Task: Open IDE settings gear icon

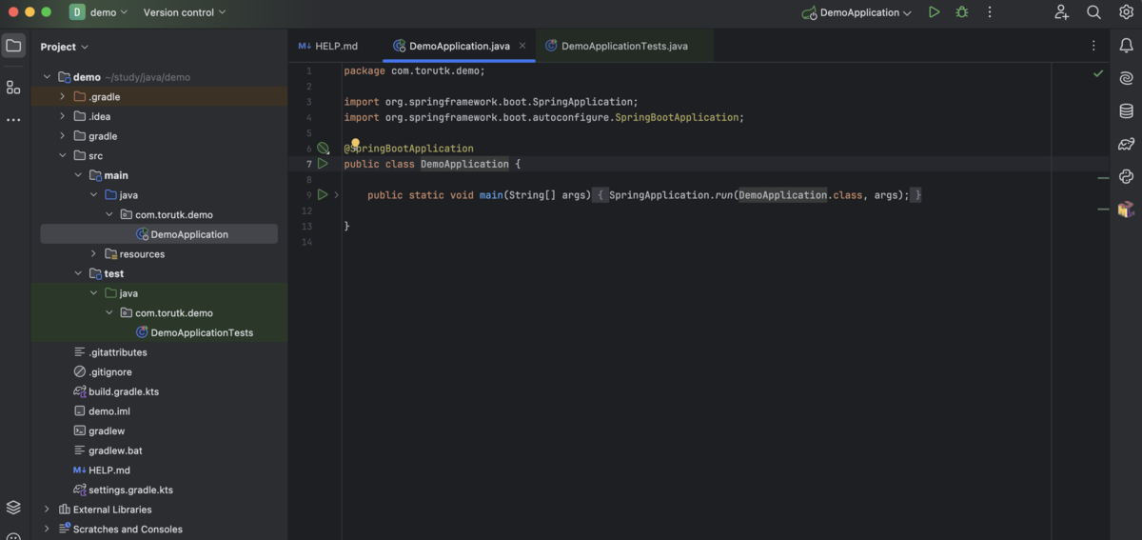Action: [1126, 12]
